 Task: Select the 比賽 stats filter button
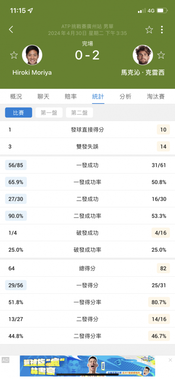[x=19, y=113]
